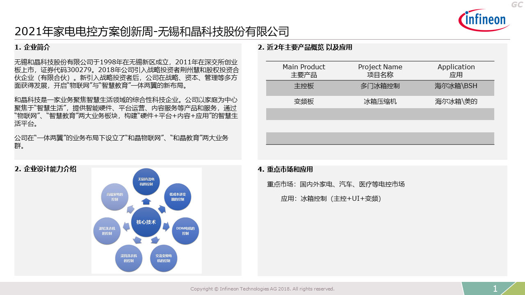This screenshot has width=525, height=295.
Task: Select the 海尔冰箱\美的 table cell
Action: (x=456, y=102)
